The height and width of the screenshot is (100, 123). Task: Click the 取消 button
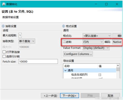[111, 96]
